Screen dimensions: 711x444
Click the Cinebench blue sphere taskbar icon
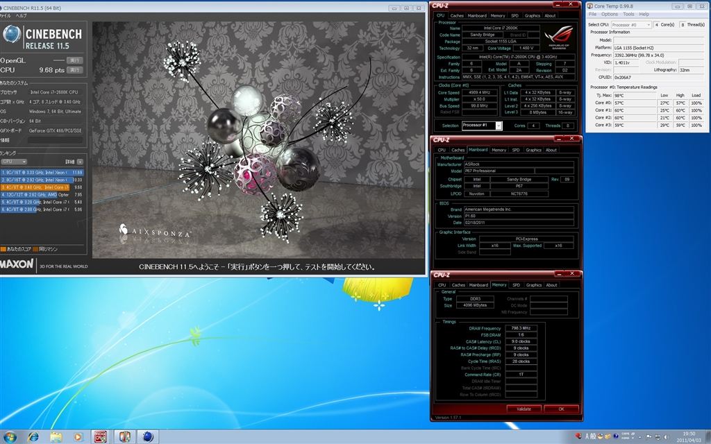[x=147, y=436]
